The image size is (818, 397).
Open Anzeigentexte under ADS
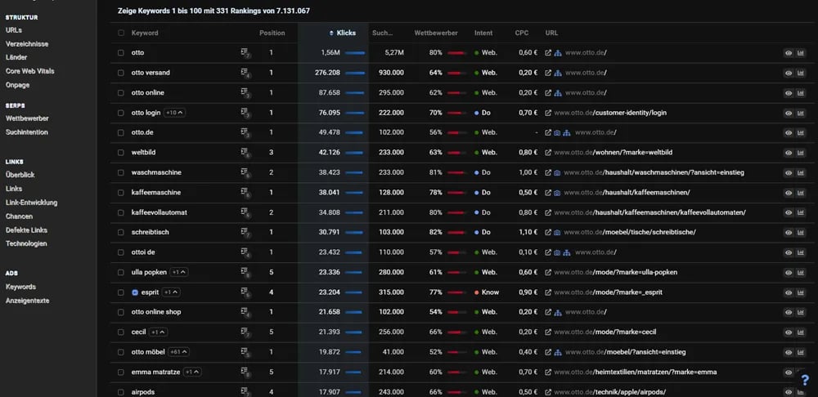pos(27,301)
